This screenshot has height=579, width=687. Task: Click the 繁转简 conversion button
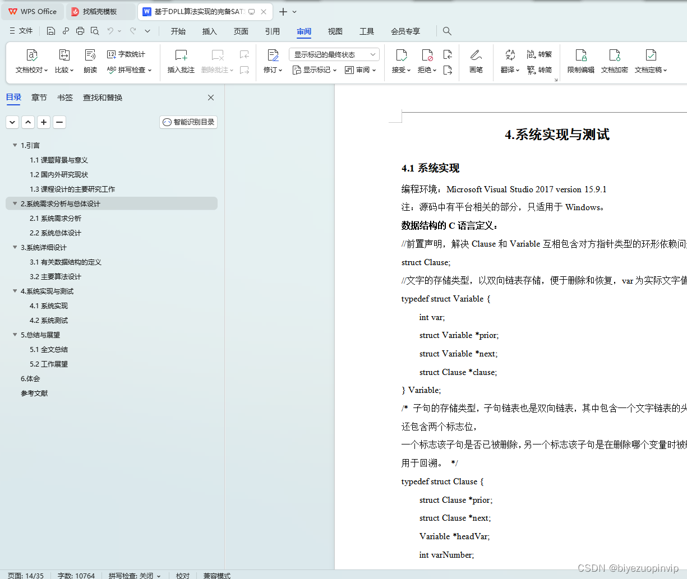pyautogui.click(x=540, y=70)
